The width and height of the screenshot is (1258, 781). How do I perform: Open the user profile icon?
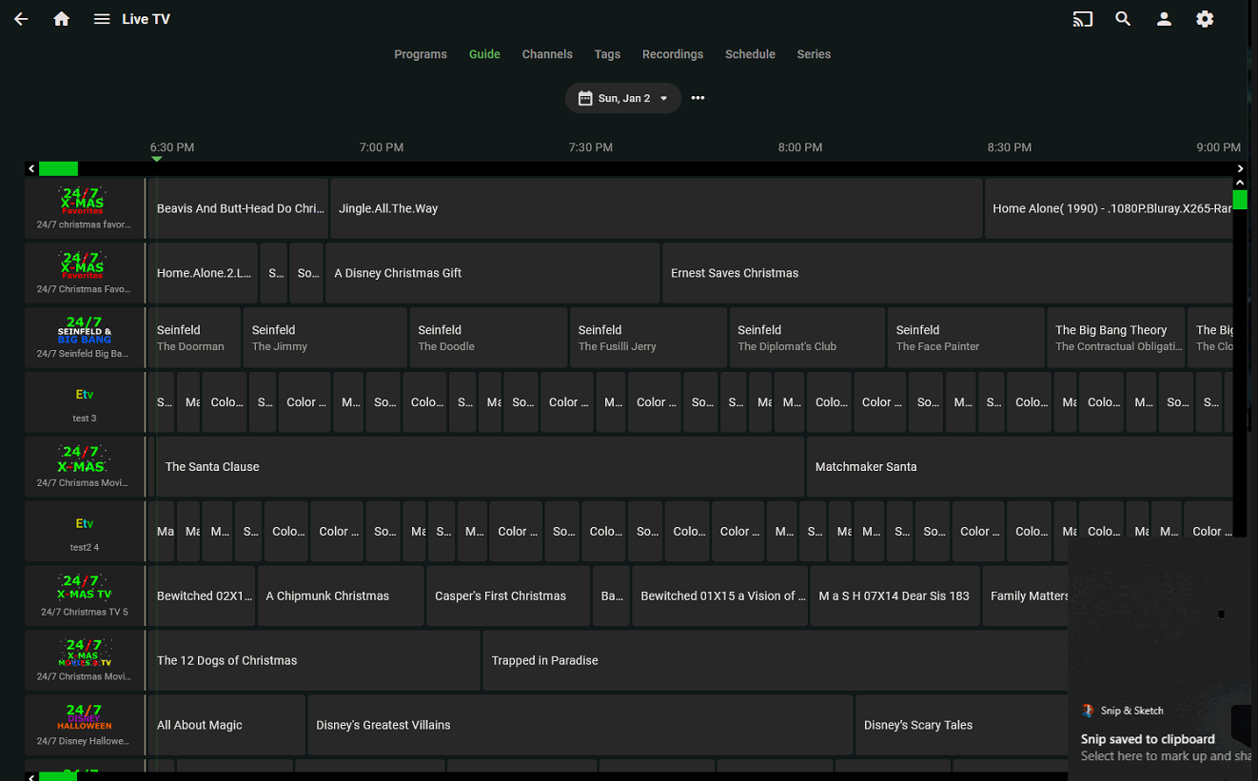1164,19
